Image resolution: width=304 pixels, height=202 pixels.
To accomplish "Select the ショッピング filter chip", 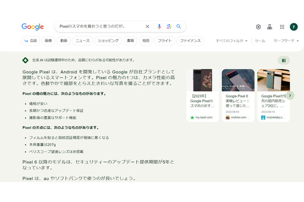I will tap(108, 41).
